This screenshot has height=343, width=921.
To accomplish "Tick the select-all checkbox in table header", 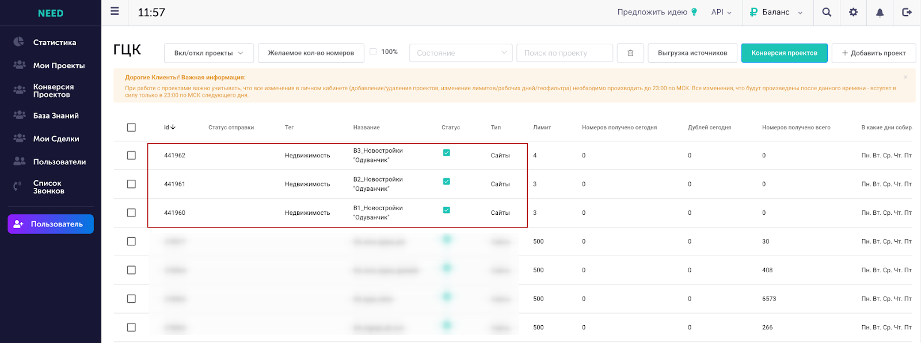I will point(131,128).
